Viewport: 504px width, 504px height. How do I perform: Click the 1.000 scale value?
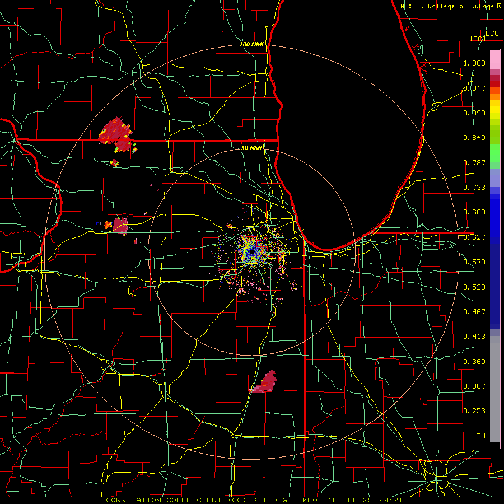474,63
